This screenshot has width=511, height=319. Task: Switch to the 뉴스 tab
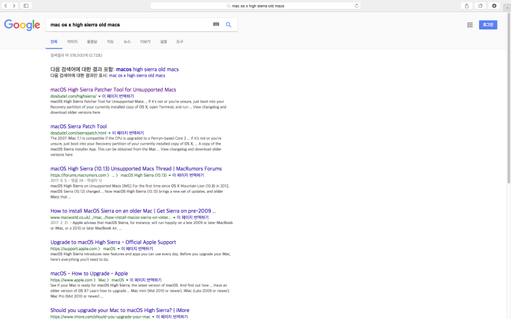pyautogui.click(x=126, y=41)
